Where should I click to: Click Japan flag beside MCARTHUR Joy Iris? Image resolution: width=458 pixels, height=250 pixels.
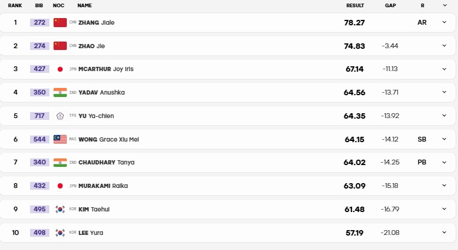point(60,69)
